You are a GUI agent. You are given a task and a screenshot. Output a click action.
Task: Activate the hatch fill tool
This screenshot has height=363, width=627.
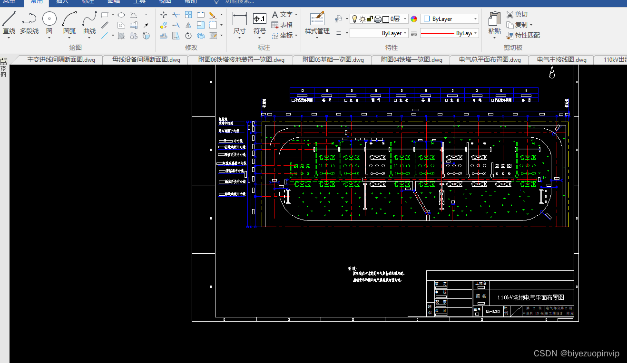point(121,36)
